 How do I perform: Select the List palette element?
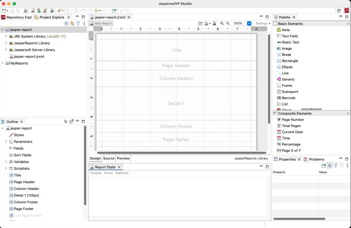[282, 104]
